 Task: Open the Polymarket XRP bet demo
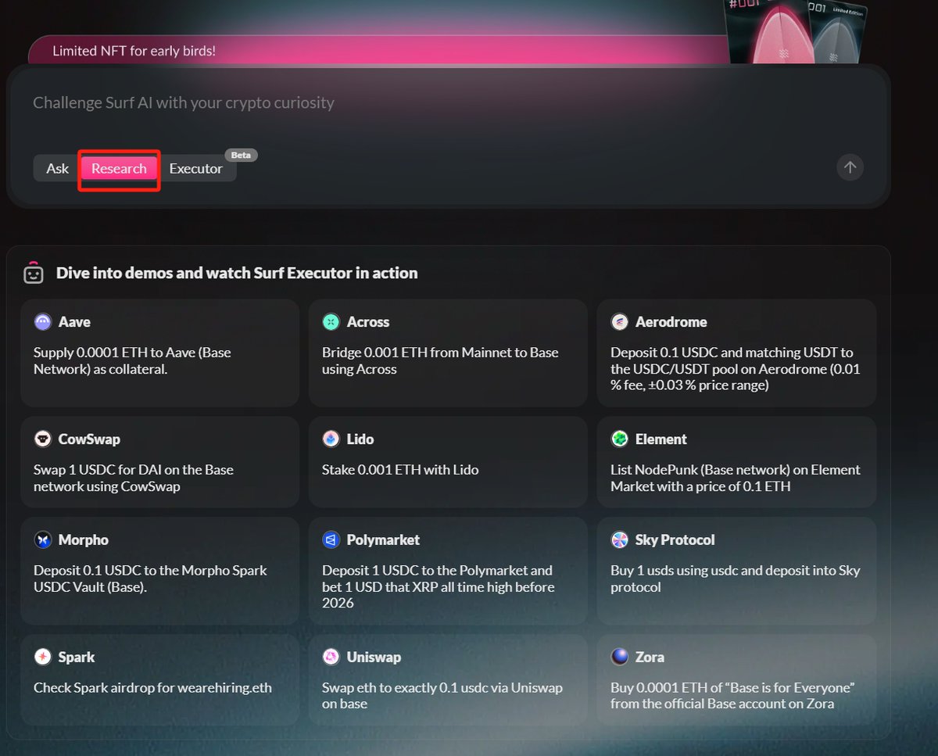coord(448,571)
